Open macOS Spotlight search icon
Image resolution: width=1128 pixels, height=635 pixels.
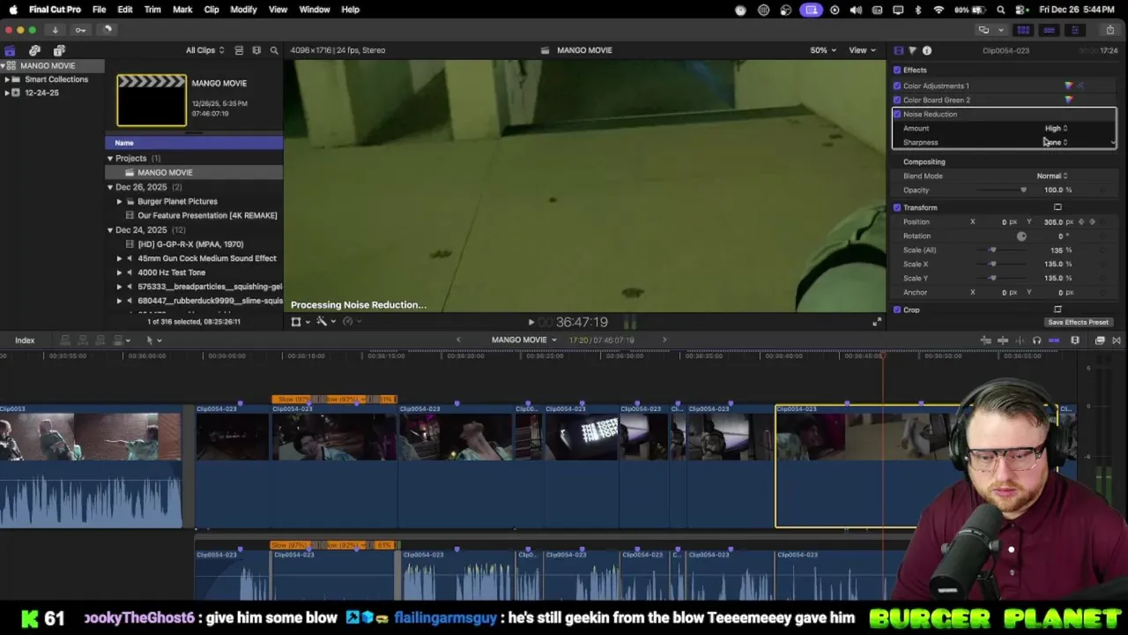coord(1001,10)
